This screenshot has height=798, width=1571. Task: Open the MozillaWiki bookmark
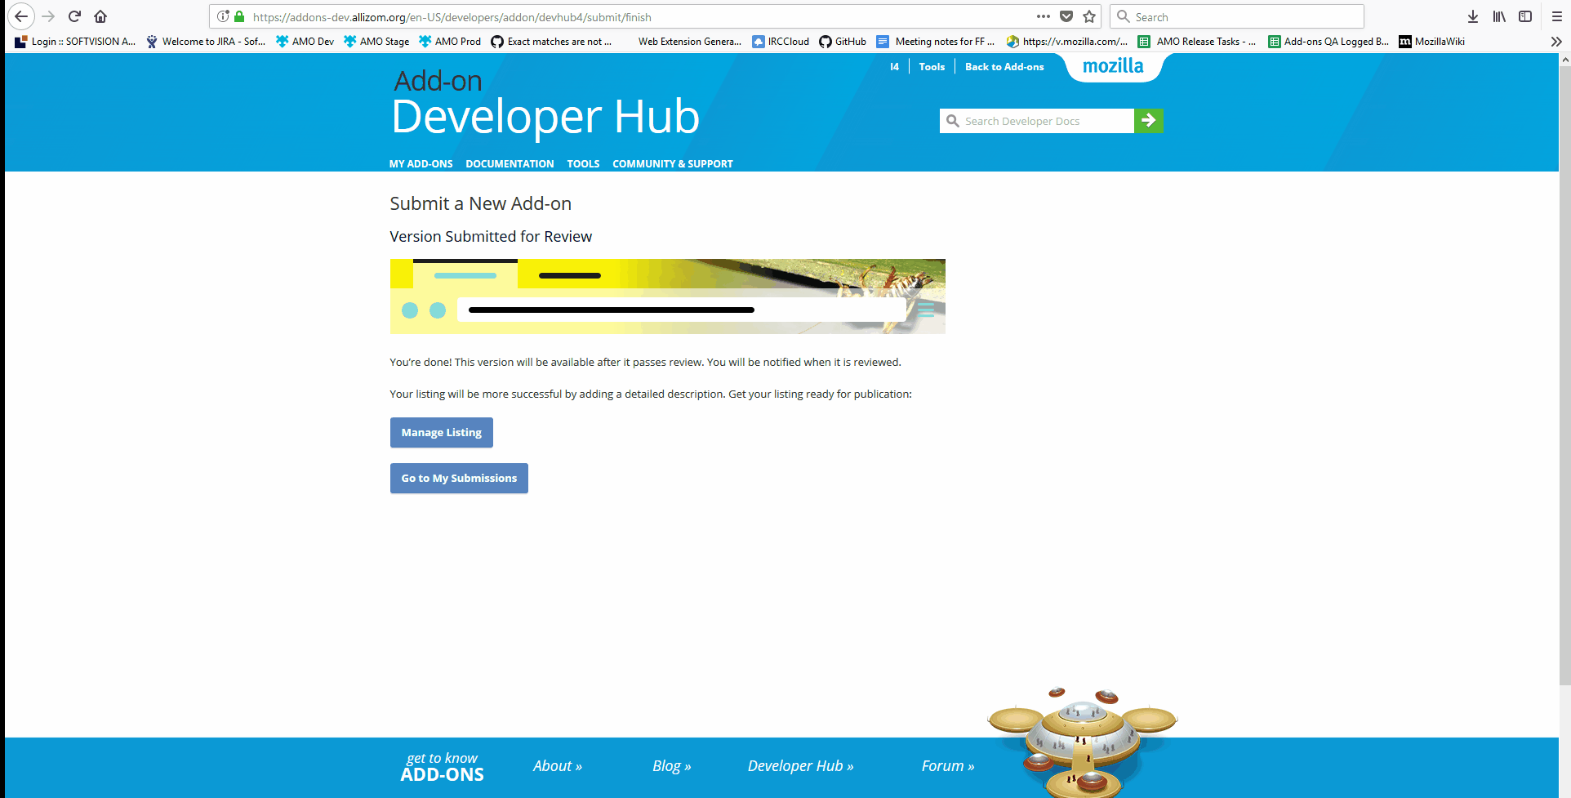coord(1432,42)
